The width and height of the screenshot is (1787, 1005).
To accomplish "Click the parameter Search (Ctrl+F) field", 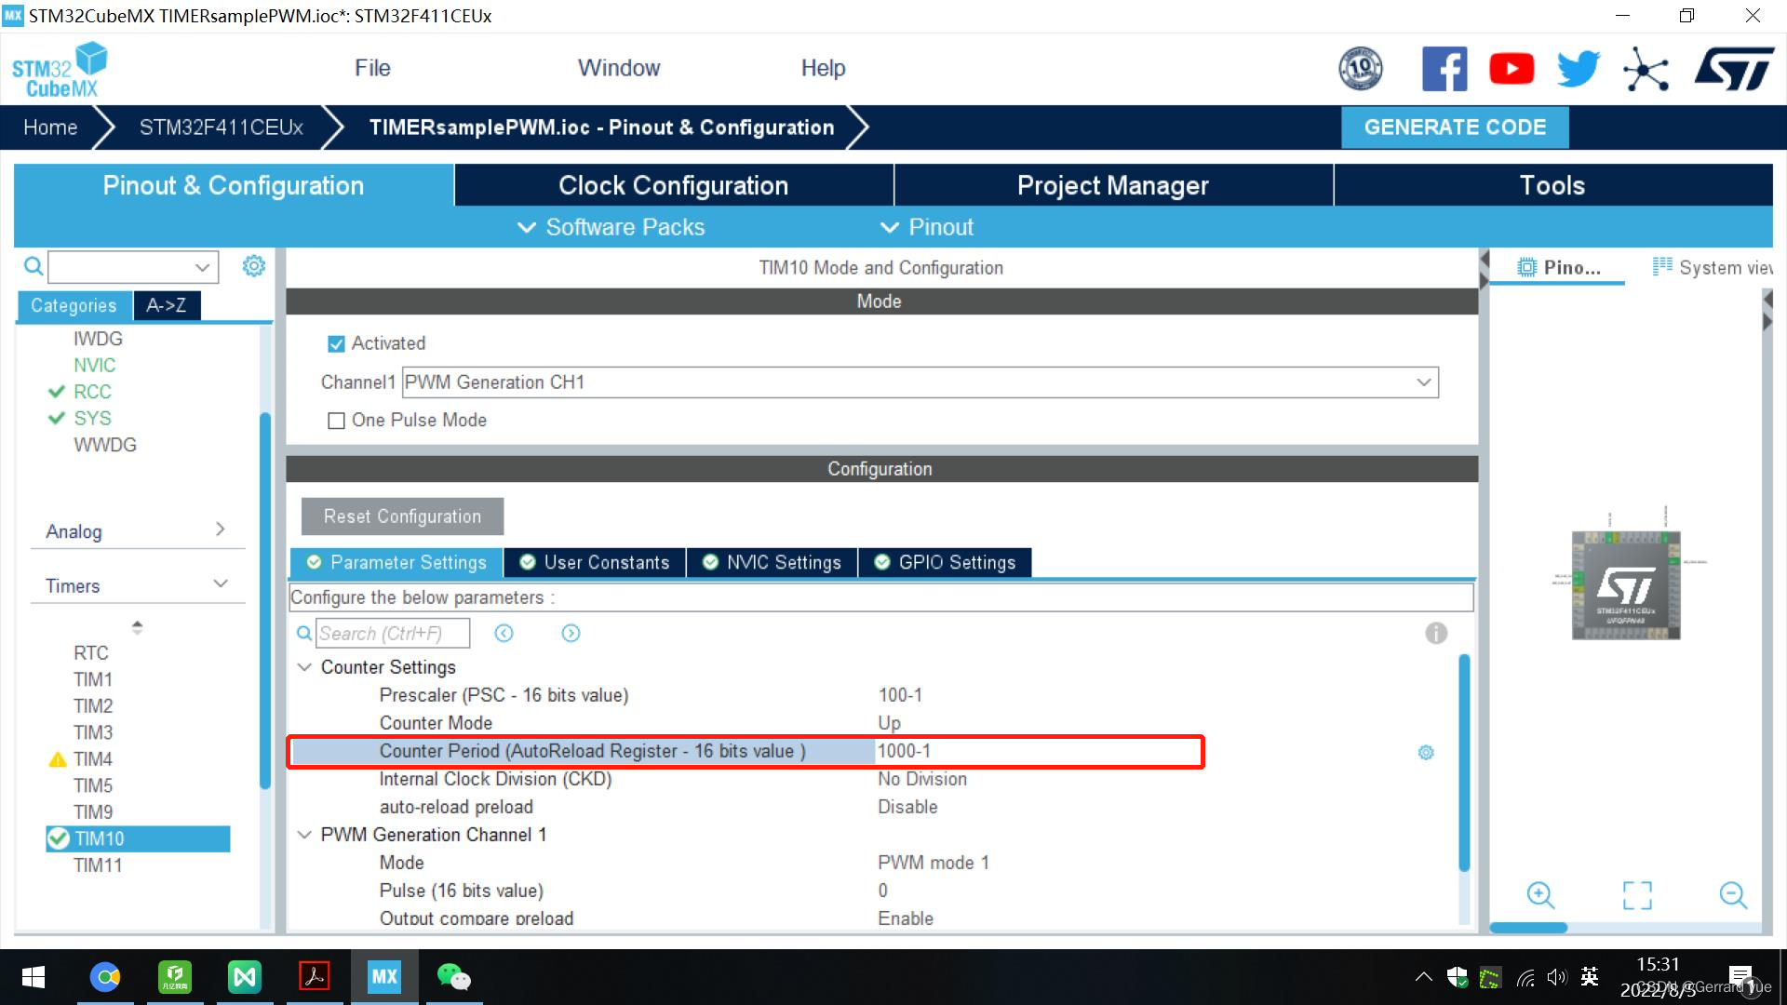I will pos(393,633).
